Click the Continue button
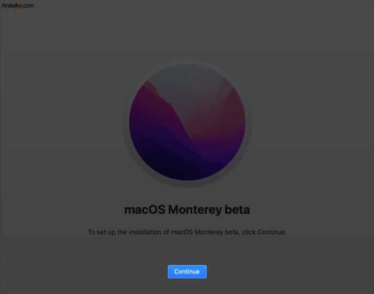Image resolution: width=374 pixels, height=294 pixels. pyautogui.click(x=187, y=272)
